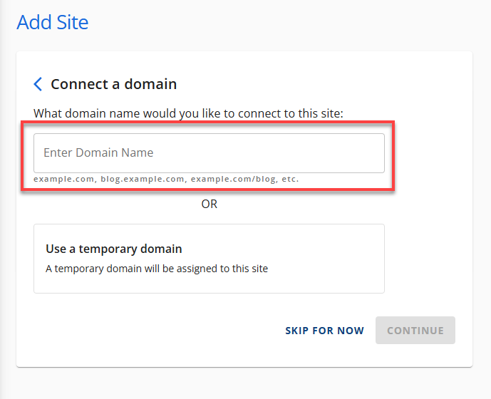Focus the Enter Domain Name field
This screenshot has width=491, height=399.
click(209, 153)
